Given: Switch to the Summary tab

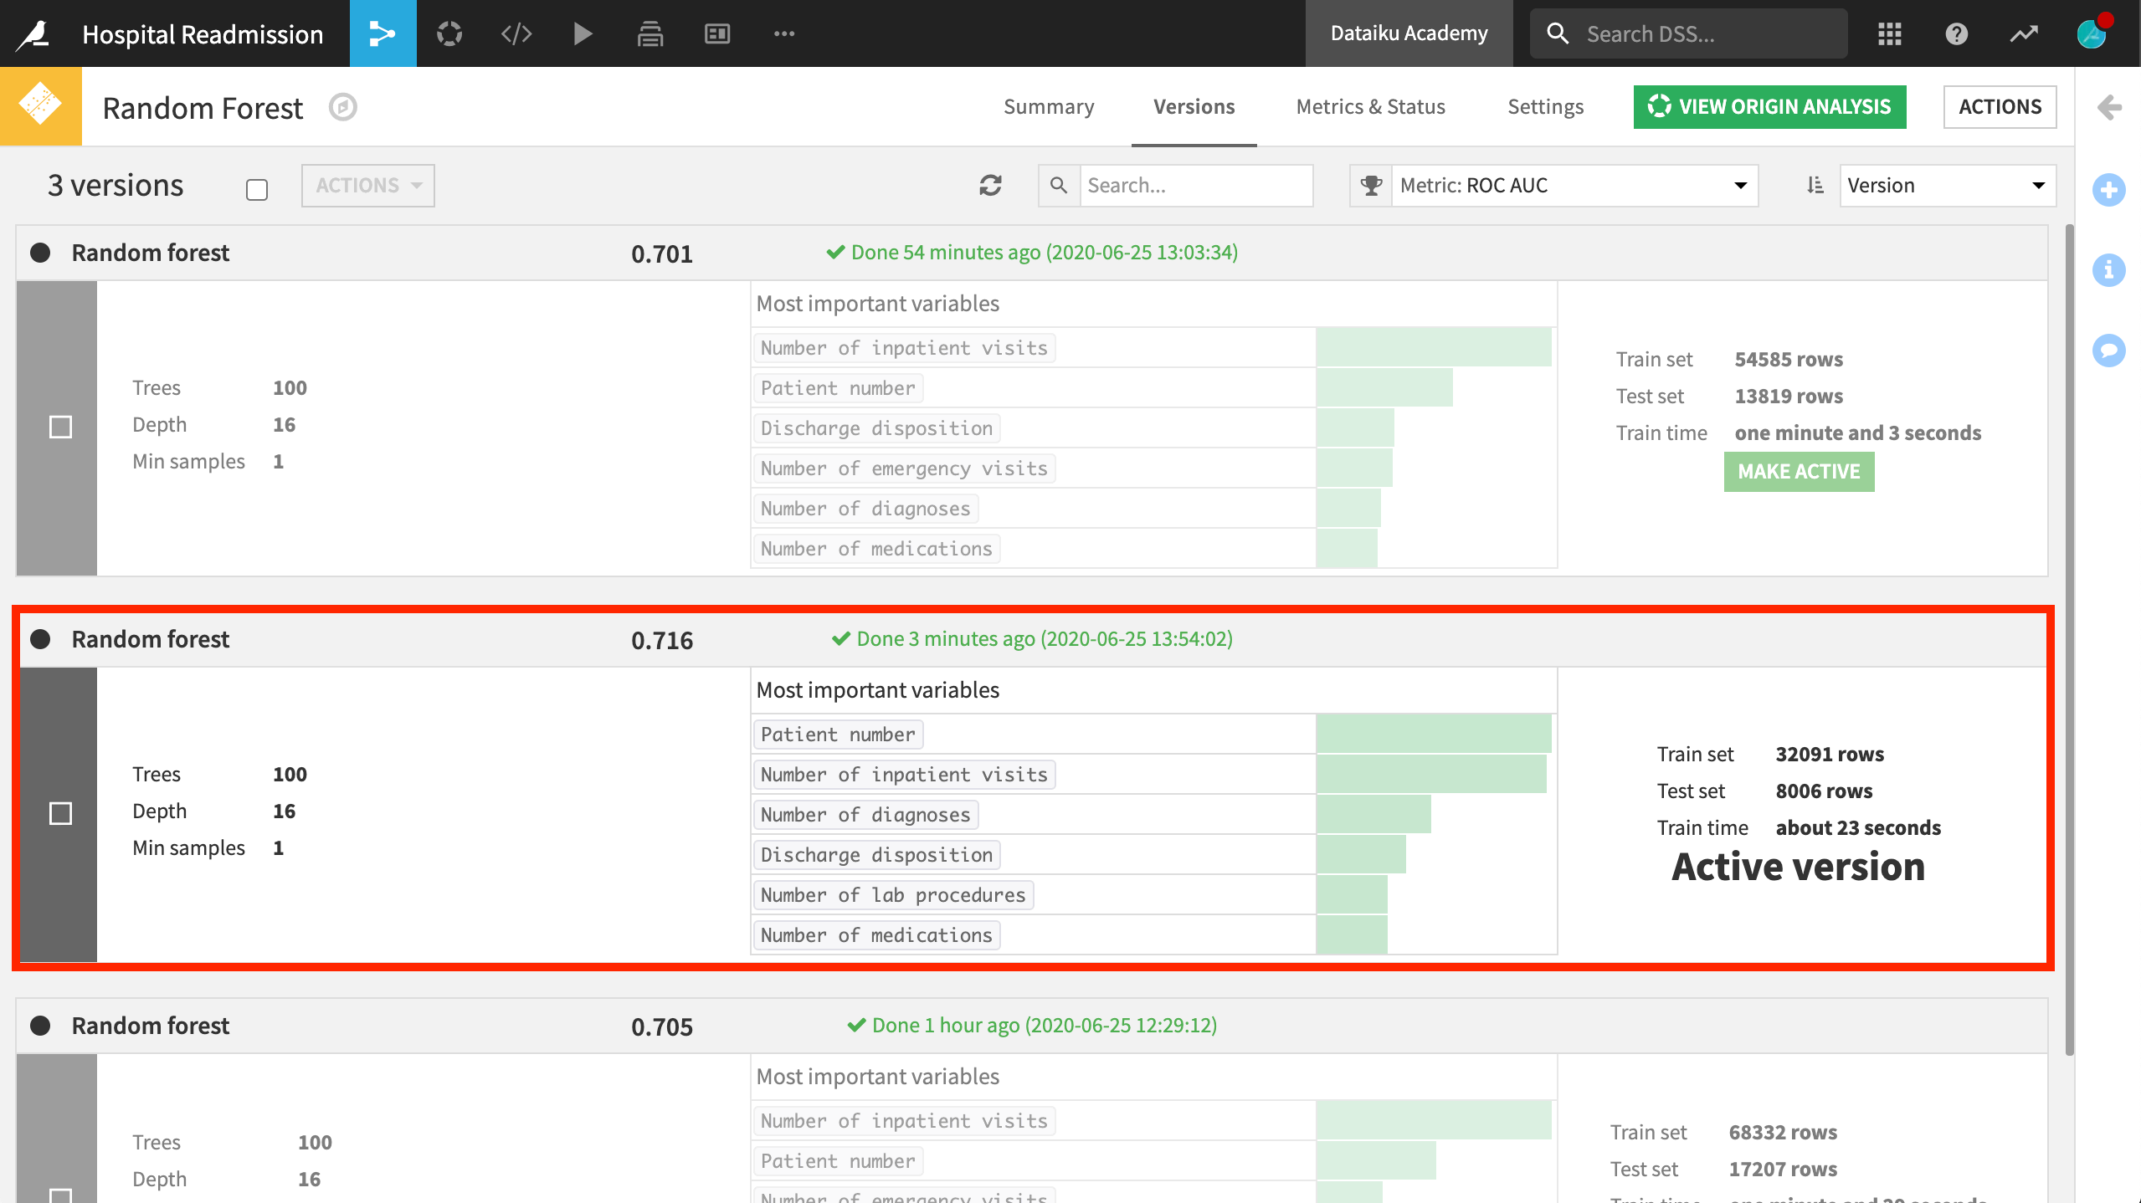Looking at the screenshot, I should 1049,106.
